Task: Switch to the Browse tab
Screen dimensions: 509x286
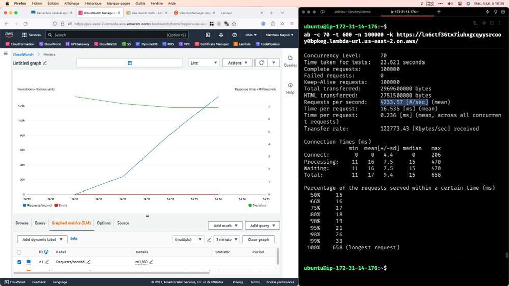Action: click(x=22, y=223)
